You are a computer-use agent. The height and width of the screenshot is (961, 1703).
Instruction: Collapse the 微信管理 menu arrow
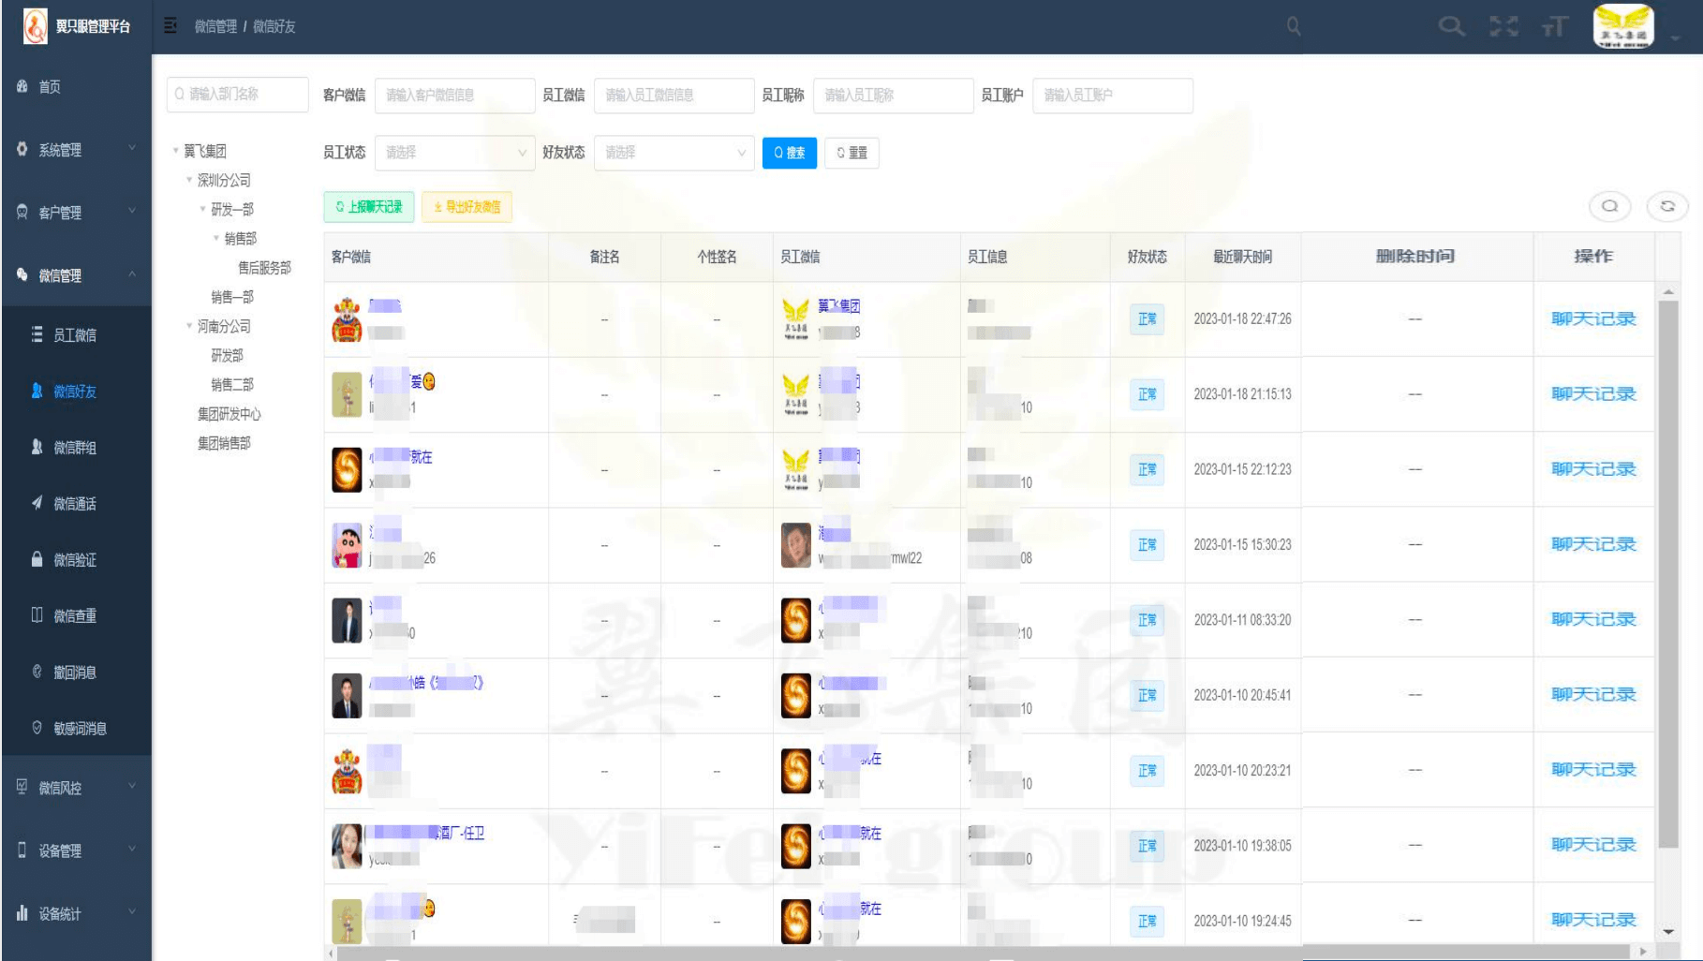pyautogui.click(x=132, y=274)
